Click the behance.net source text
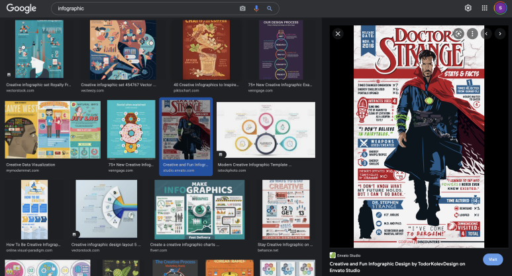 (x=268, y=250)
